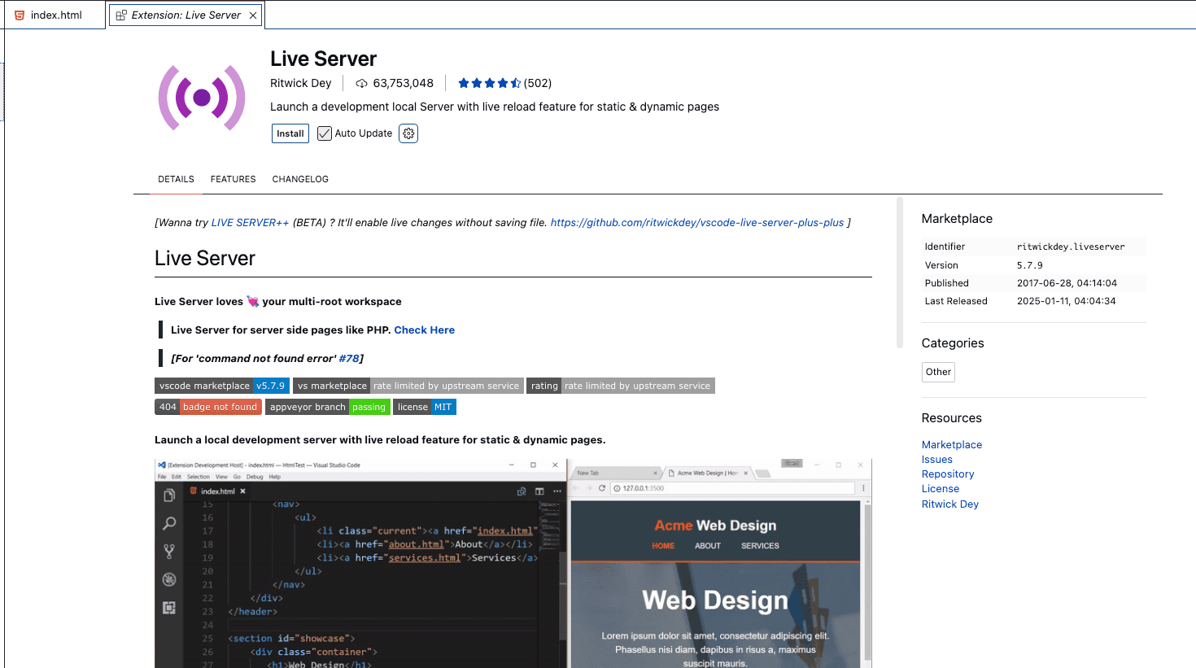The image size is (1196, 668).
Task: Open the LIVE SERVER++ link
Action: (x=250, y=222)
